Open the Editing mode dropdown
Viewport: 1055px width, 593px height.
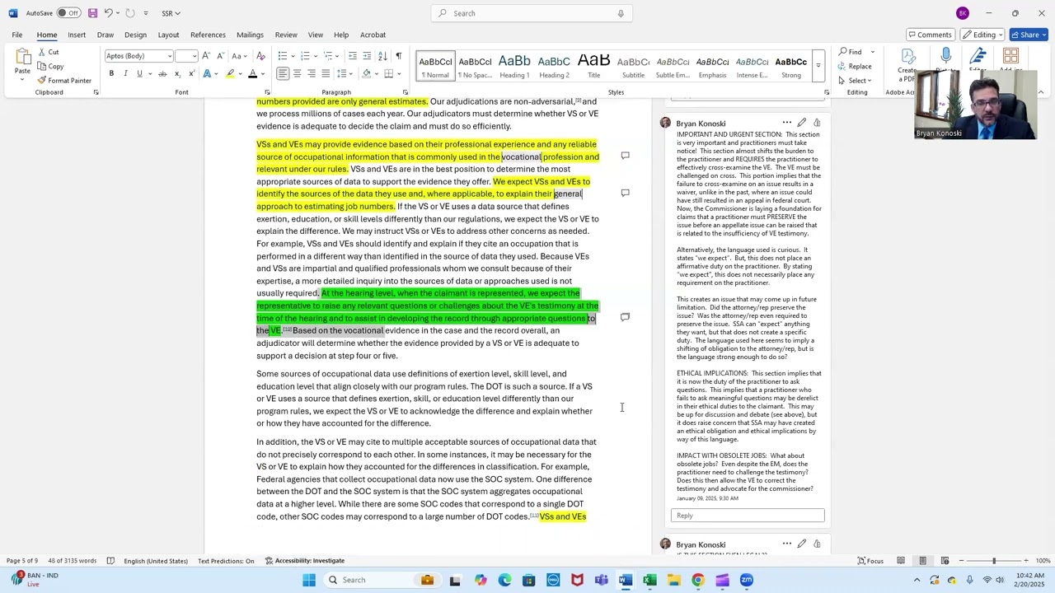click(x=982, y=35)
